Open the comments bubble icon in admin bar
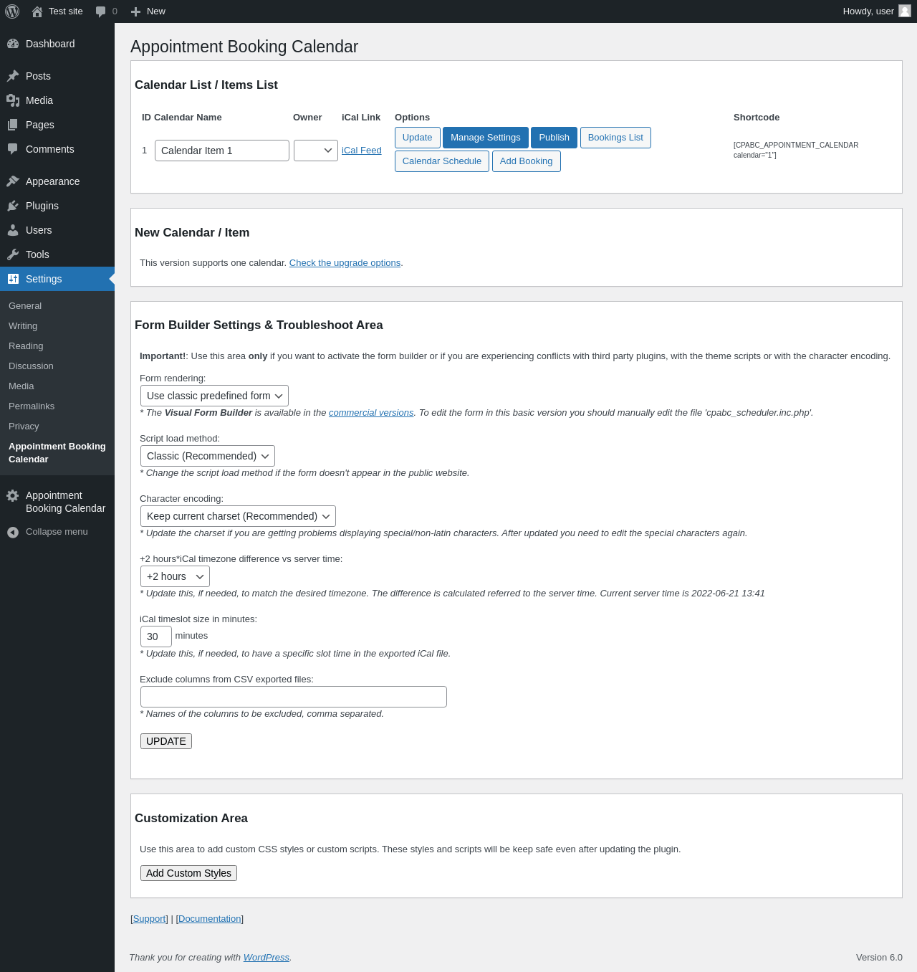Viewport: 917px width, 972px height. [x=101, y=11]
